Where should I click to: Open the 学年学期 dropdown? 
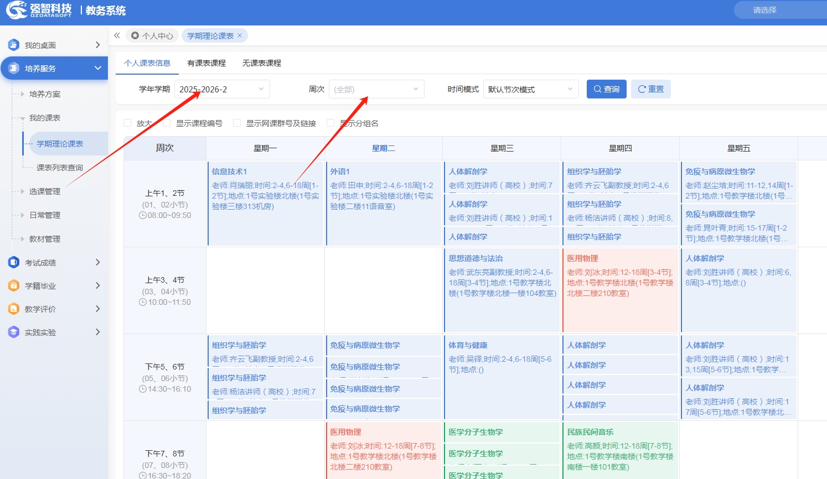(x=222, y=89)
